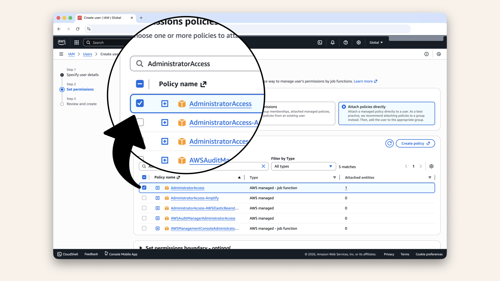This screenshot has width=500, height=281.
Task: Open the Users breadcrumb link
Action: click(87, 54)
